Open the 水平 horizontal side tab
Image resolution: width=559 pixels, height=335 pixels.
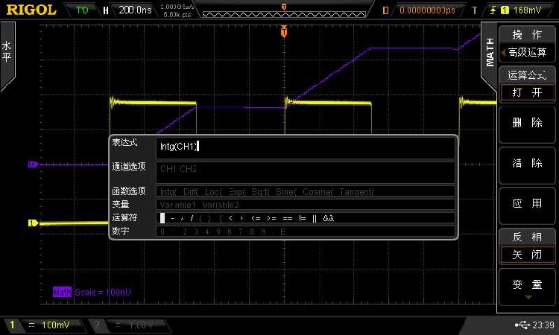(7, 51)
